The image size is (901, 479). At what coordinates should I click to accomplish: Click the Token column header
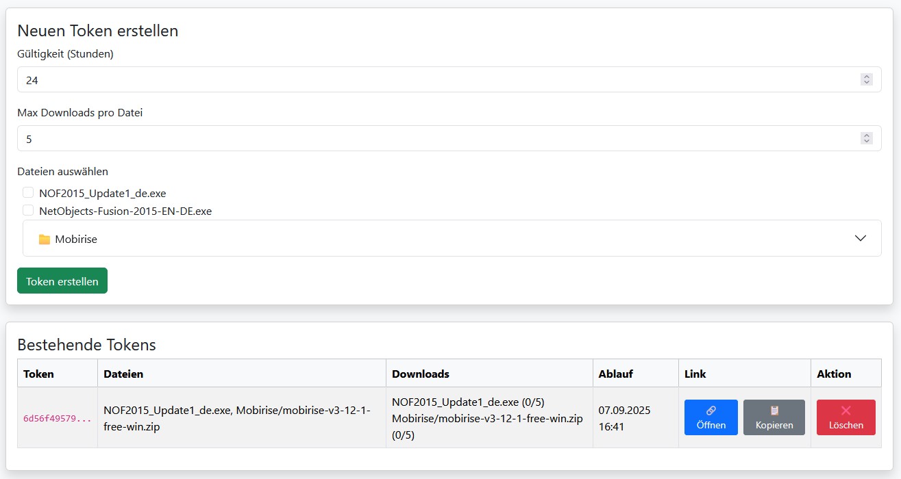(x=38, y=374)
